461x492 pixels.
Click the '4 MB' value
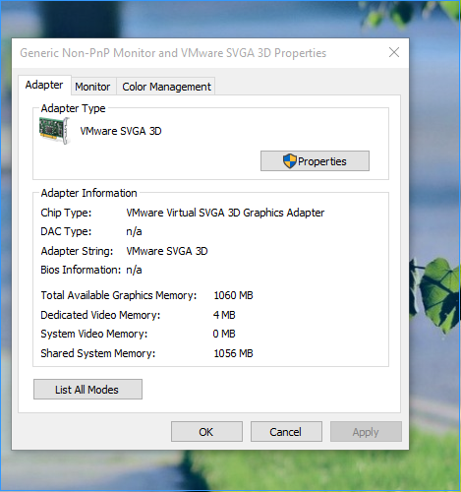point(224,315)
